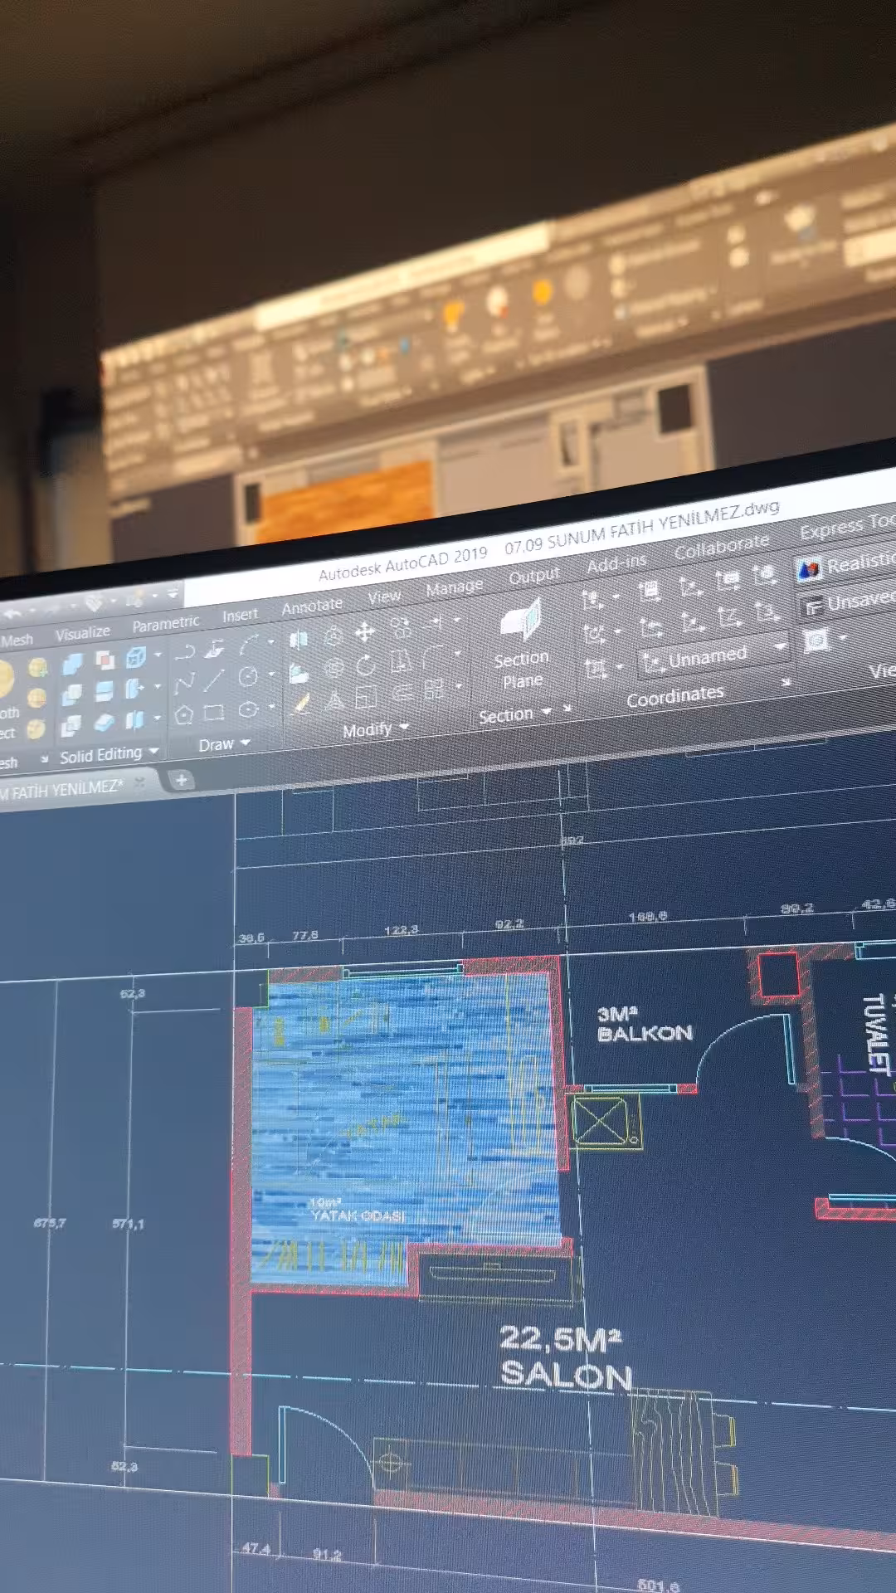896x1593 pixels.
Task: Close the FATİH YENİLMEZ drawing tab
Action: [x=140, y=782]
